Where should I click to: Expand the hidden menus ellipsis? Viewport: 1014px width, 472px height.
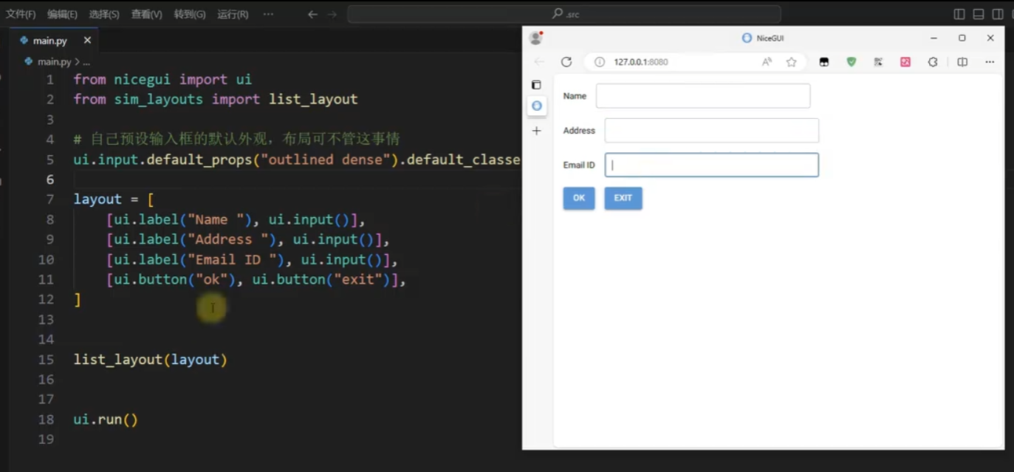(x=268, y=14)
